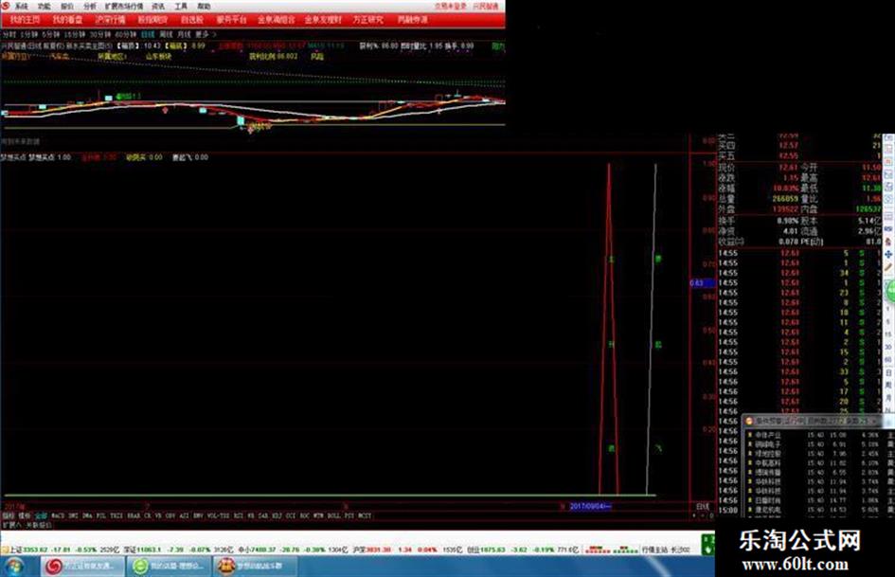Screen dimensions: 895x577
Task: Click the green circle button on sidebar
Action: point(890,292)
